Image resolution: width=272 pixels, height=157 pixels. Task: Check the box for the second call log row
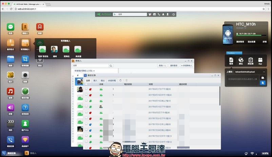pos(86,95)
